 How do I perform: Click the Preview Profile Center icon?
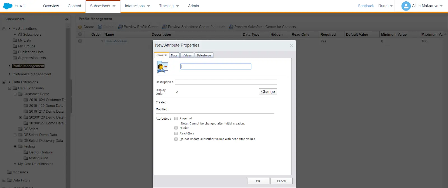[120, 27]
